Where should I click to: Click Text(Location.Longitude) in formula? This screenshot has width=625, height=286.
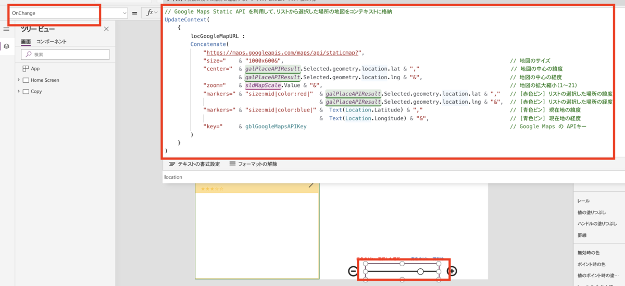(368, 118)
